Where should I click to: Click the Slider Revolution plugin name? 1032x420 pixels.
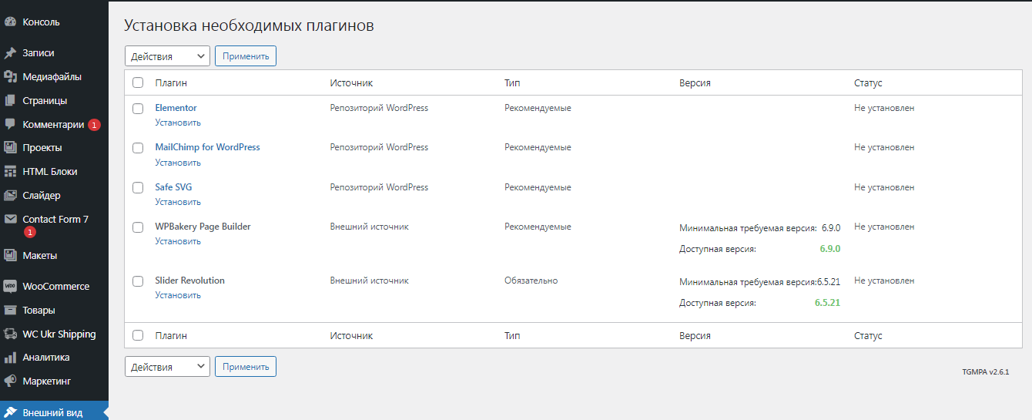tap(189, 281)
